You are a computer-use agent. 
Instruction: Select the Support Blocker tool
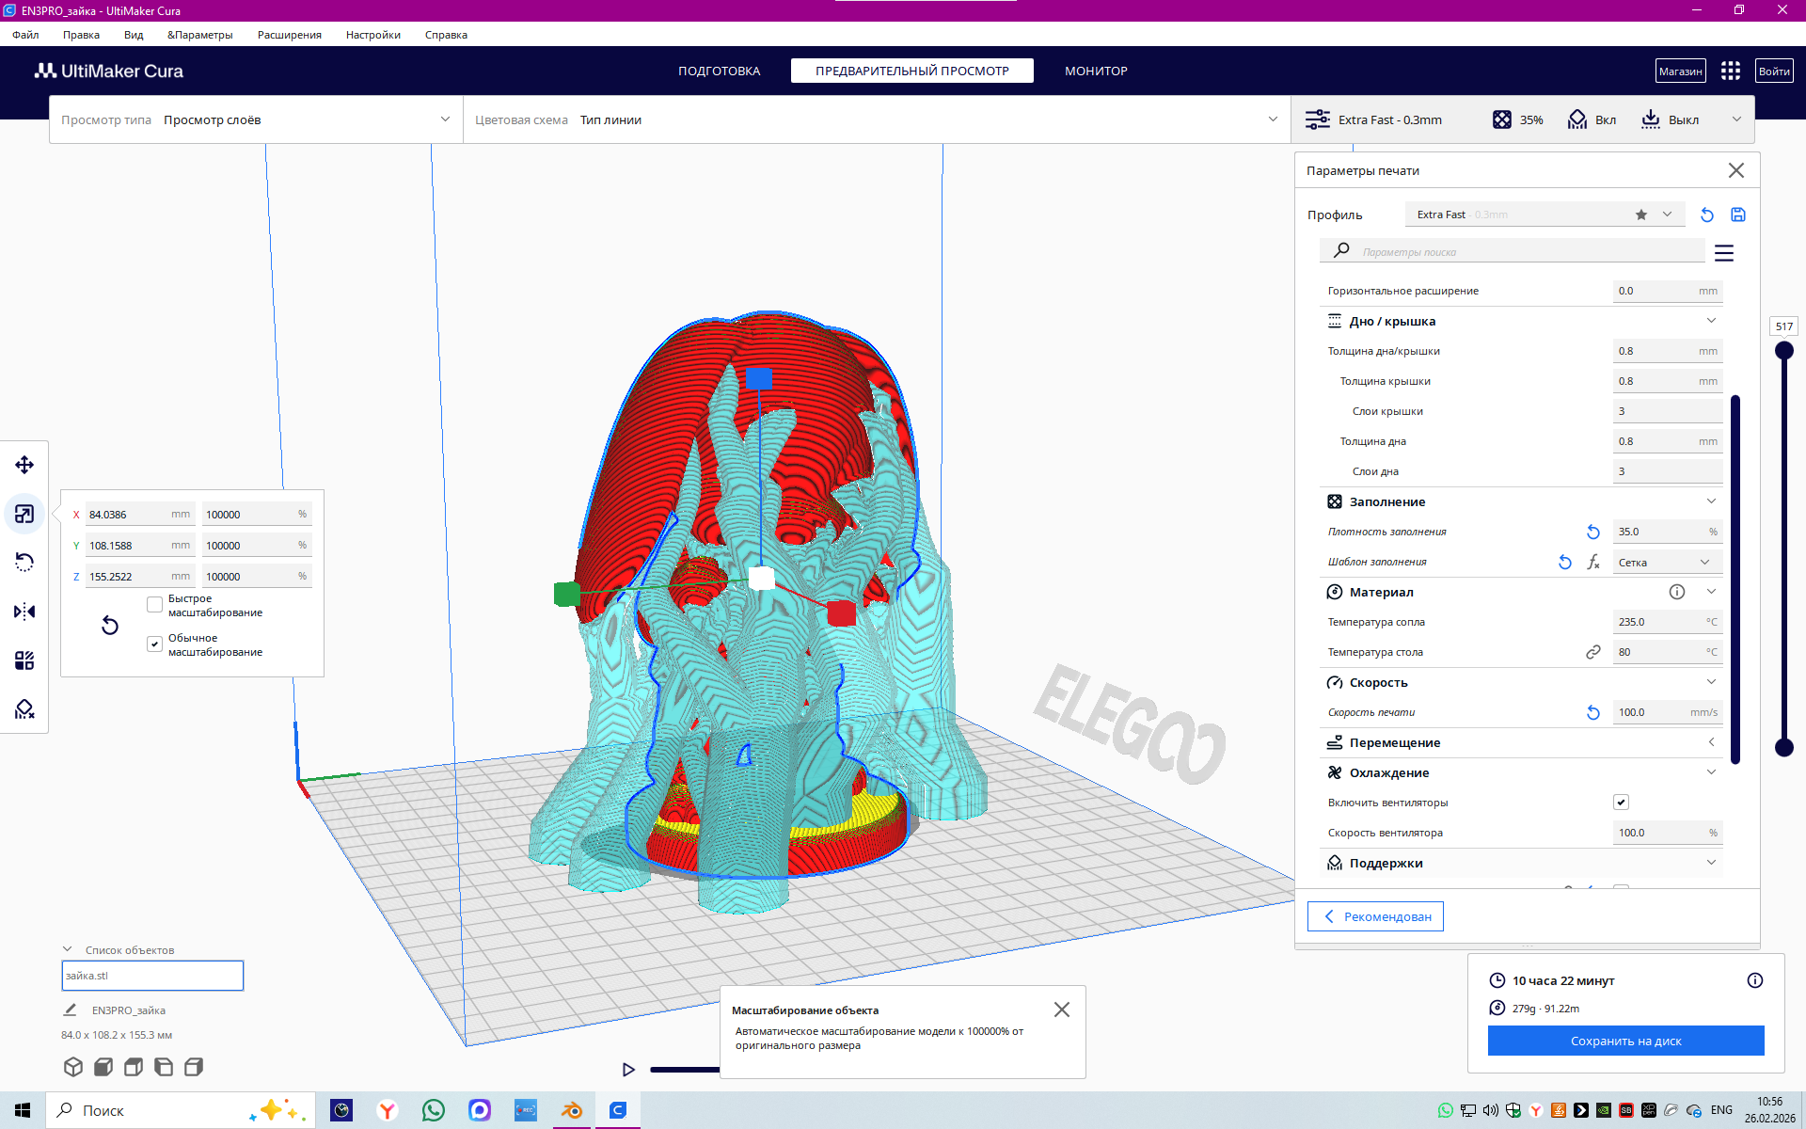24,709
